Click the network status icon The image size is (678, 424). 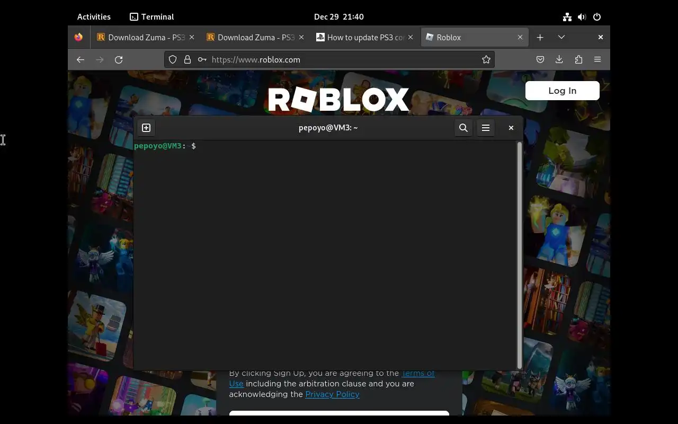[x=567, y=17]
